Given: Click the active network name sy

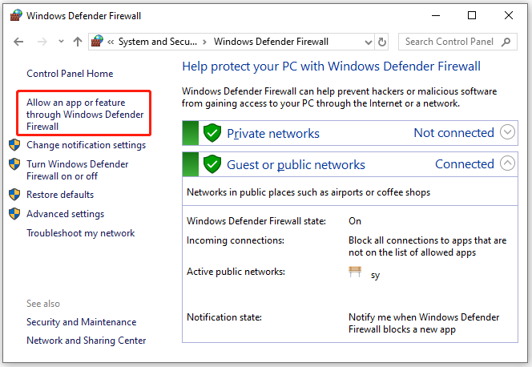Looking at the screenshot, I should pyautogui.click(x=375, y=275).
